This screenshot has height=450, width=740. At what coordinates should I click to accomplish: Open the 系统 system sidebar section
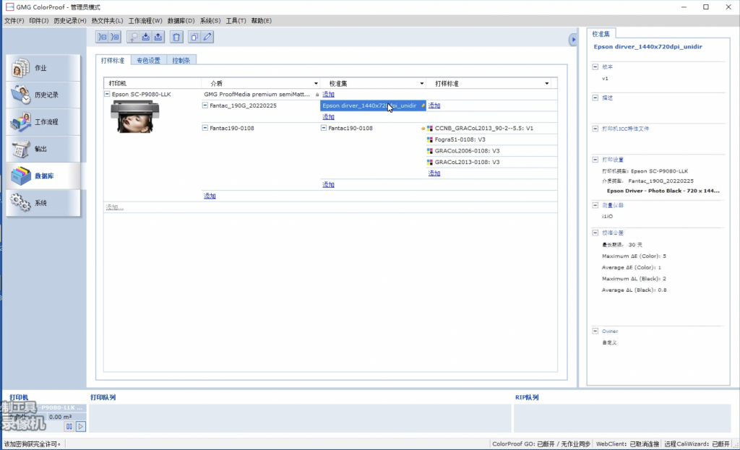click(43, 203)
